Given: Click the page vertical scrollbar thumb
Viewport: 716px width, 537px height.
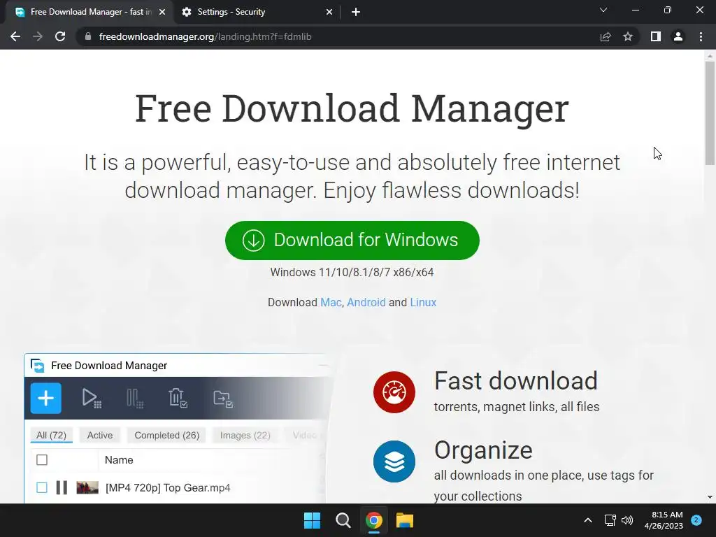Looking at the screenshot, I should (x=710, y=113).
